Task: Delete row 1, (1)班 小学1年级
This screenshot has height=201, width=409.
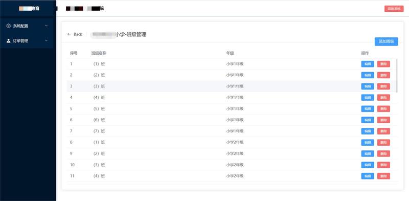Action: pyautogui.click(x=383, y=64)
